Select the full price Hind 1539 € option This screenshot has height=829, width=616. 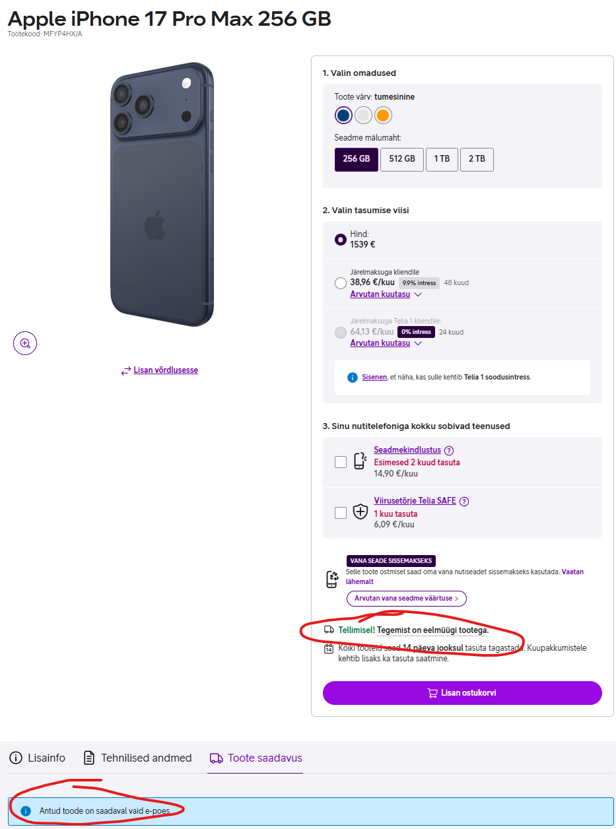341,240
